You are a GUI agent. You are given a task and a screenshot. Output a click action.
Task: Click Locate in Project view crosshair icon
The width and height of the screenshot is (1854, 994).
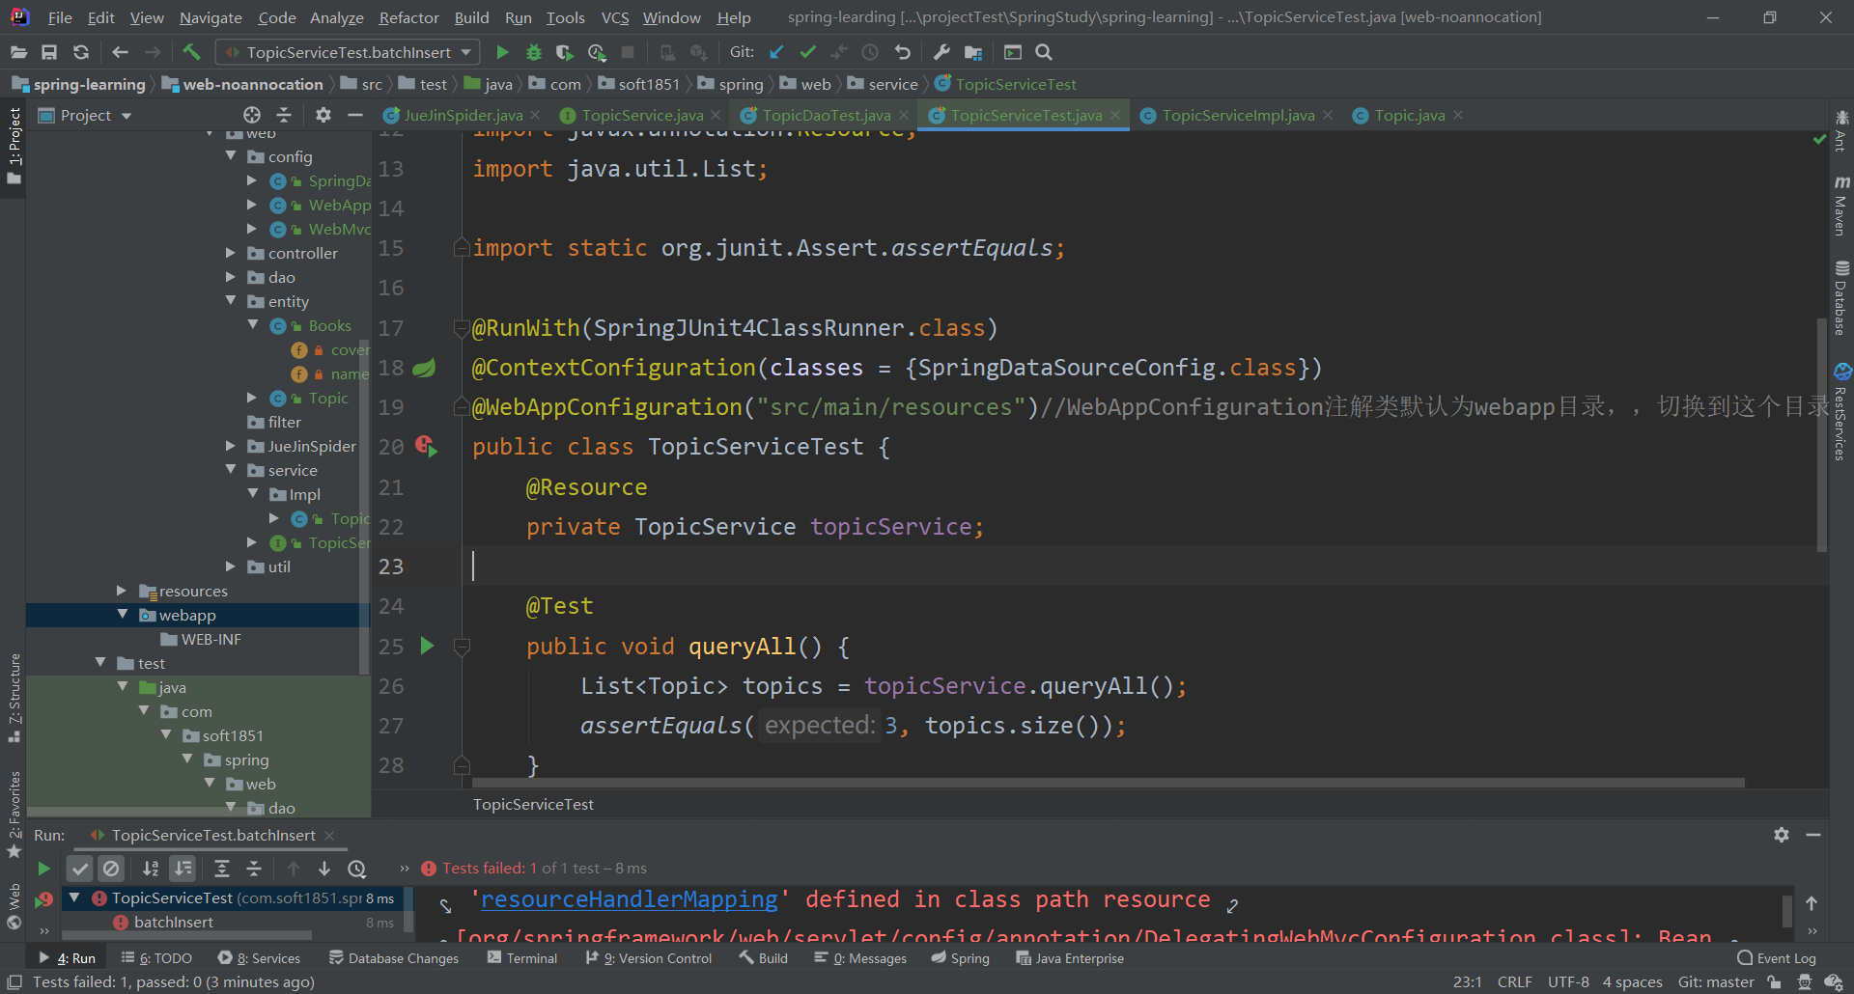(x=252, y=115)
